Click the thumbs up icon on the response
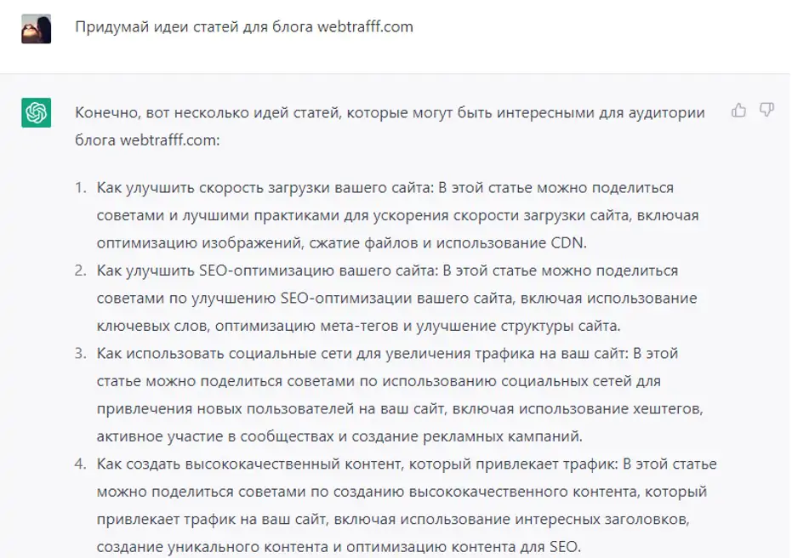Image resolution: width=792 pixels, height=558 pixels. [x=738, y=110]
